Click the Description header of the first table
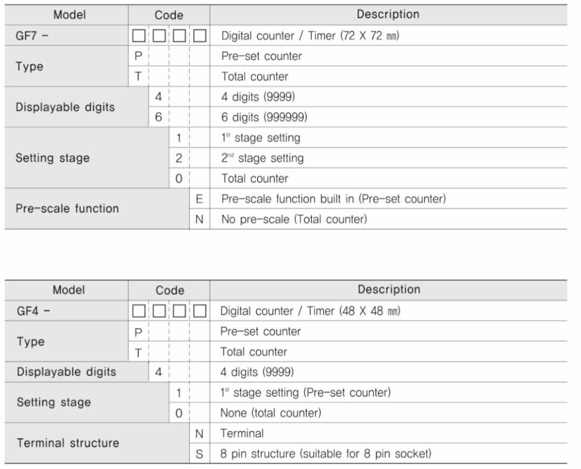The height and width of the screenshot is (469, 581). [388, 15]
